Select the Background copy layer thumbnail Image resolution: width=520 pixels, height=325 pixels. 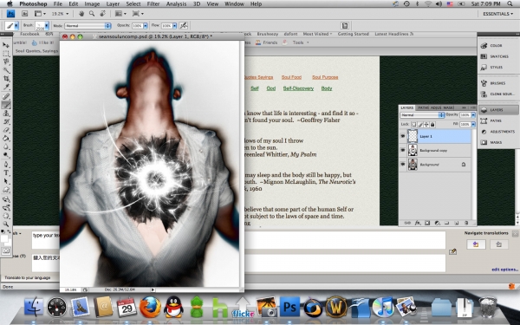point(413,150)
